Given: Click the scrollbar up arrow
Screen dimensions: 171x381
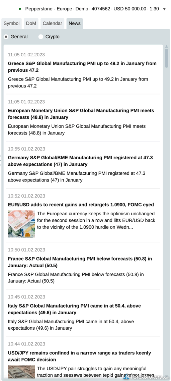Looking at the screenshot, I should click(166, 46).
